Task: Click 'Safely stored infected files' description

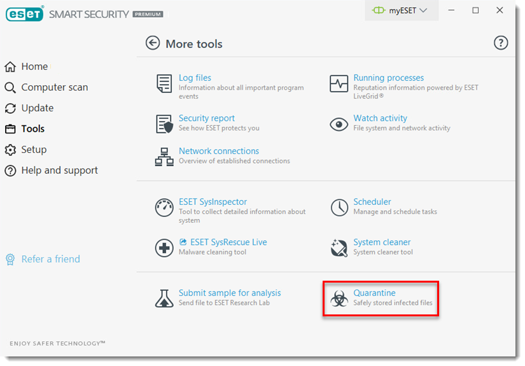Action: coord(393,303)
